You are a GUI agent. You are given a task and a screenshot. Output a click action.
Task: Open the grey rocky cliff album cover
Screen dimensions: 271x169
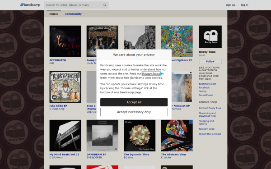coord(140,37)
